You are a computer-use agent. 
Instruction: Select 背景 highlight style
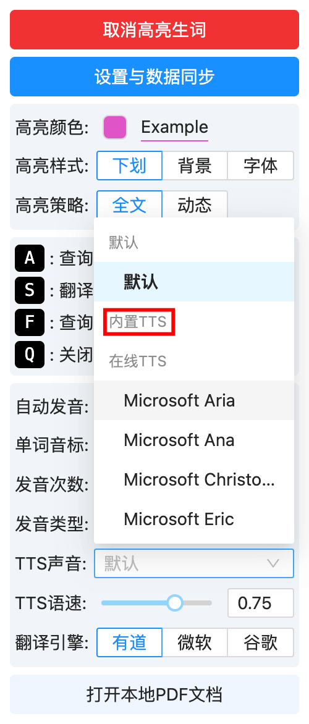pos(195,166)
